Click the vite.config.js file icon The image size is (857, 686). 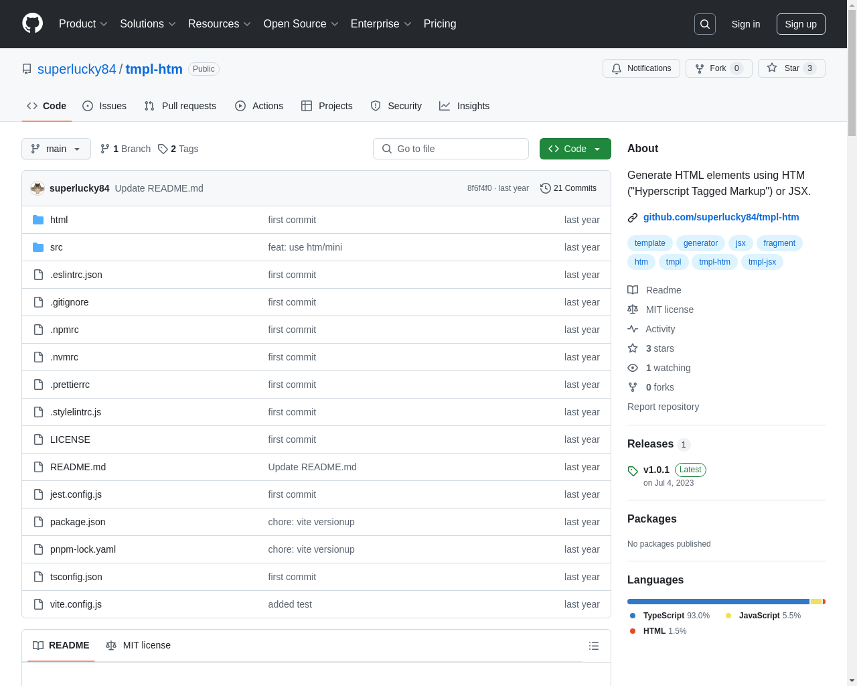pyautogui.click(x=38, y=604)
